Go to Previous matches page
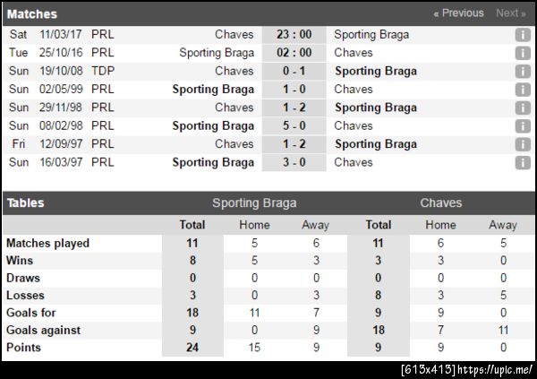537x379 pixels. coord(458,13)
